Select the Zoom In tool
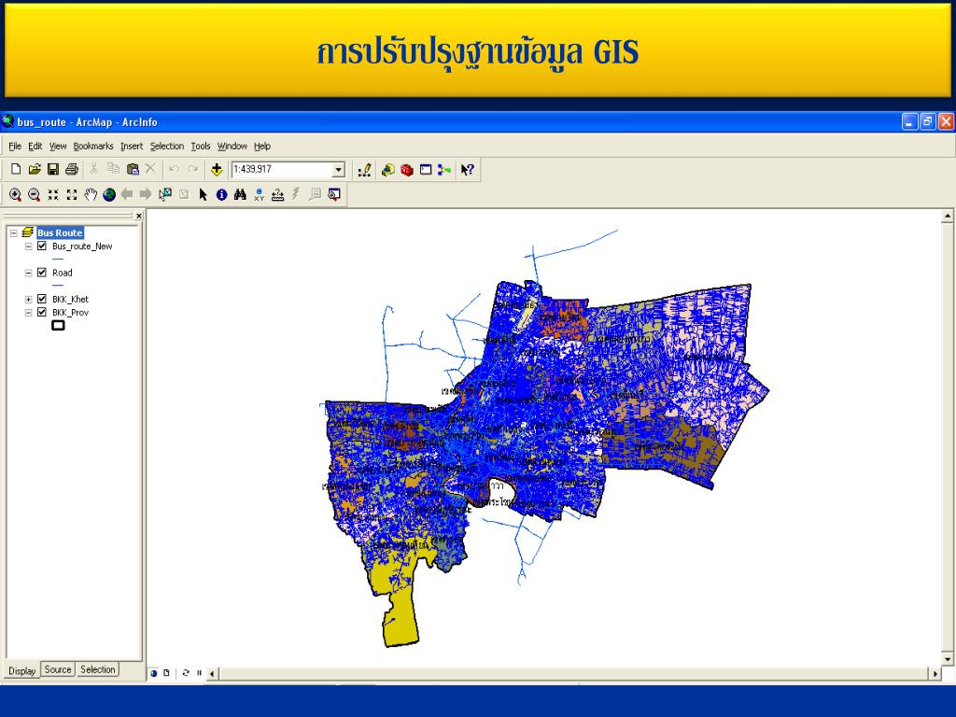 pyautogui.click(x=15, y=194)
